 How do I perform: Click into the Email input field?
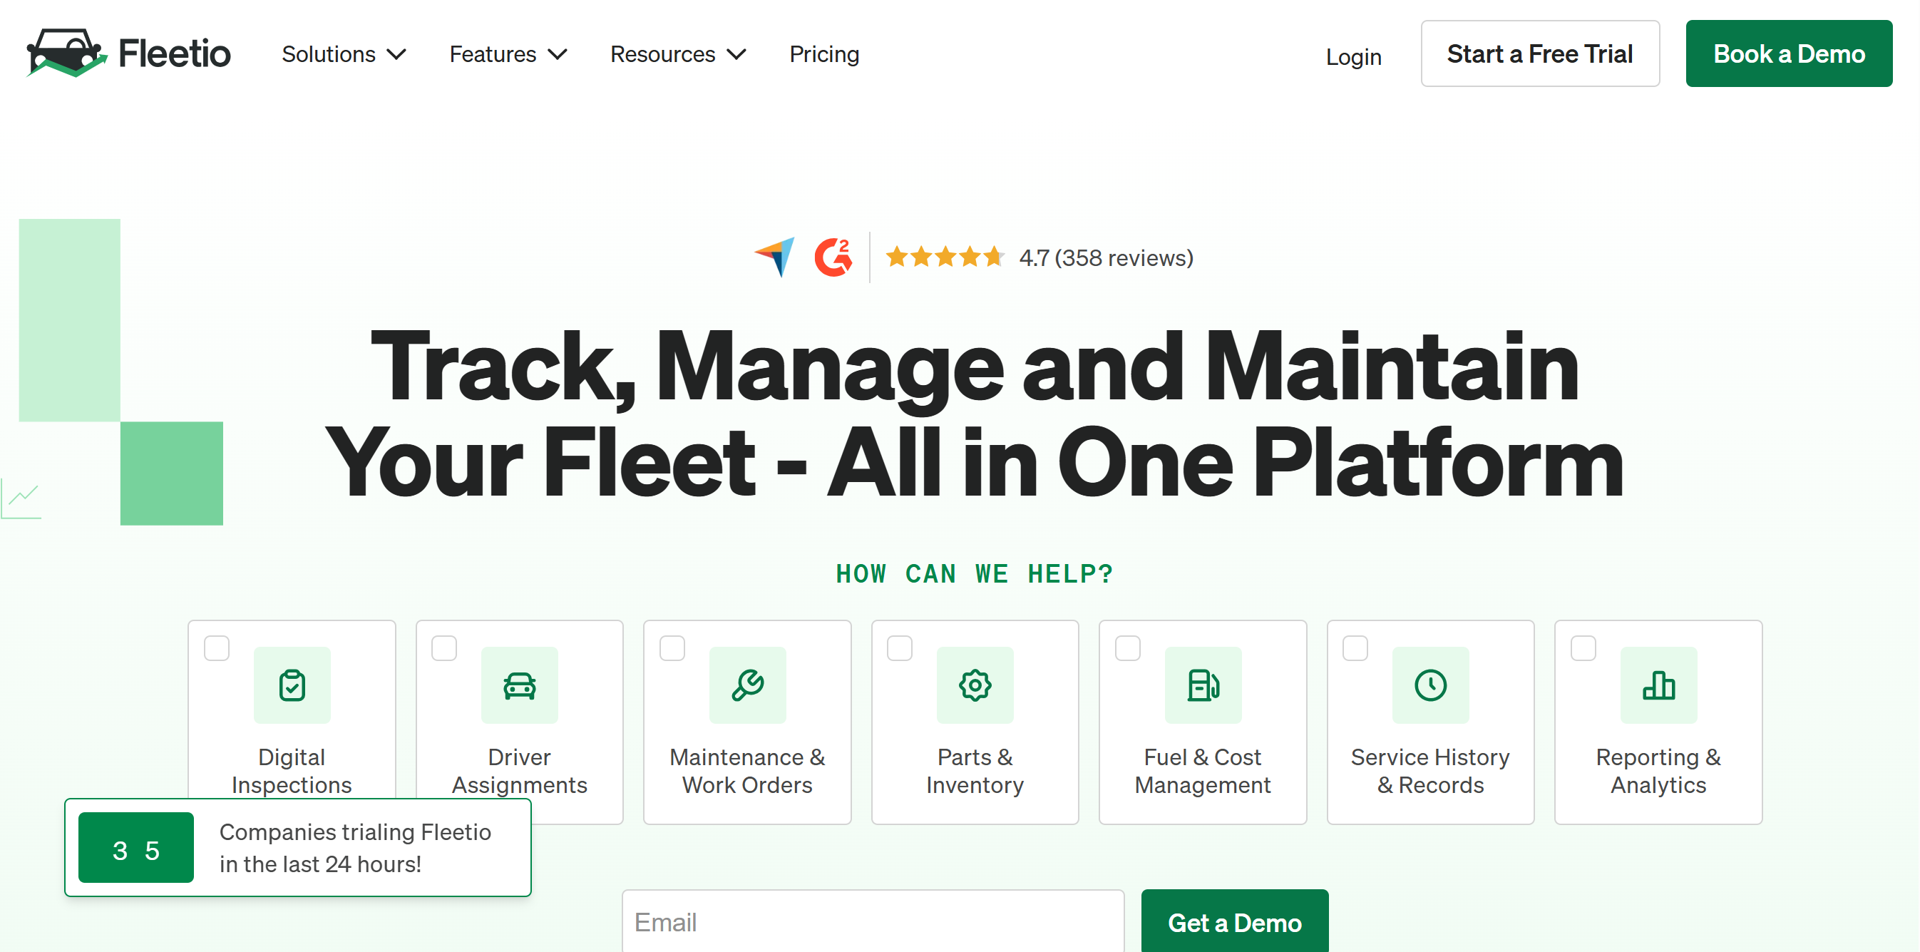tap(873, 921)
